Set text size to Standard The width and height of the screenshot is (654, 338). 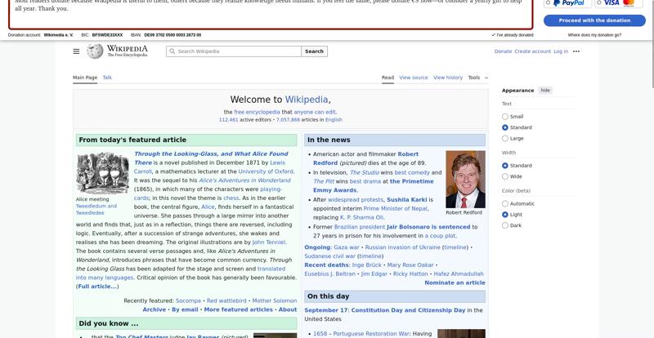pyautogui.click(x=505, y=127)
